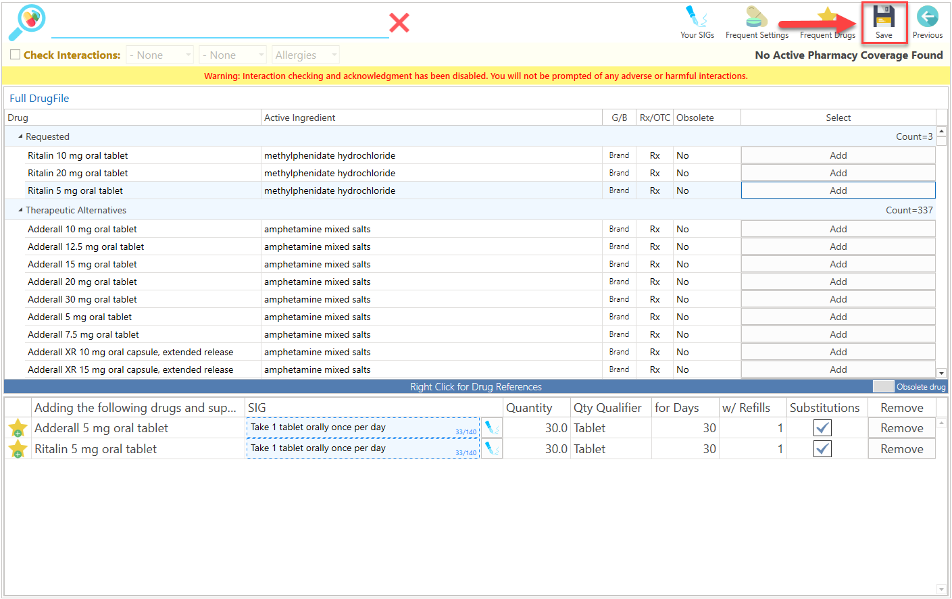Sort by the Rx/OTC column header
The height and width of the screenshot is (599, 952).
(655, 118)
